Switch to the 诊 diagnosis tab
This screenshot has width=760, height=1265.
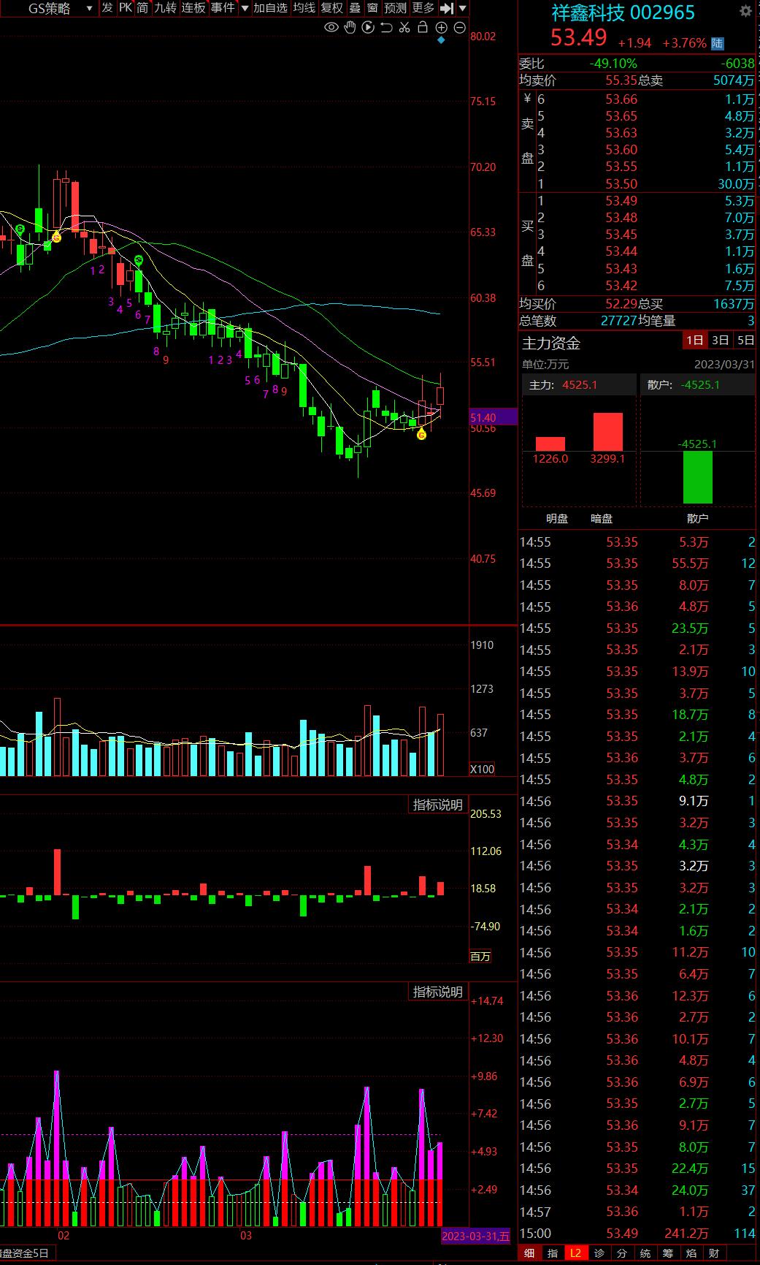click(x=599, y=1253)
